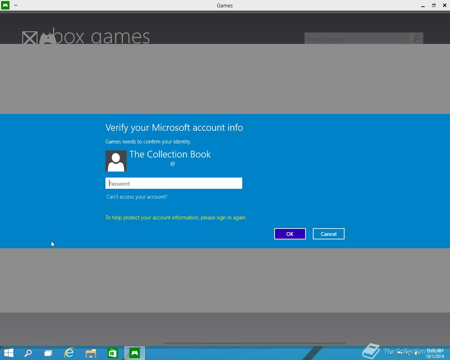Open the Action Center flag icon
Viewport: 450px width, 360px height.
pyautogui.click(x=400, y=353)
